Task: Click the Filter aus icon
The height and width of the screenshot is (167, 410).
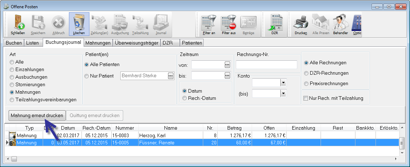Action: [x=229, y=23]
